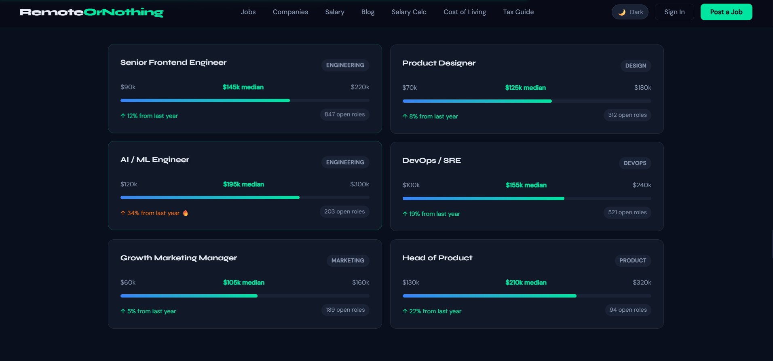
Task: Open the Jobs nav item
Action: coord(248,12)
